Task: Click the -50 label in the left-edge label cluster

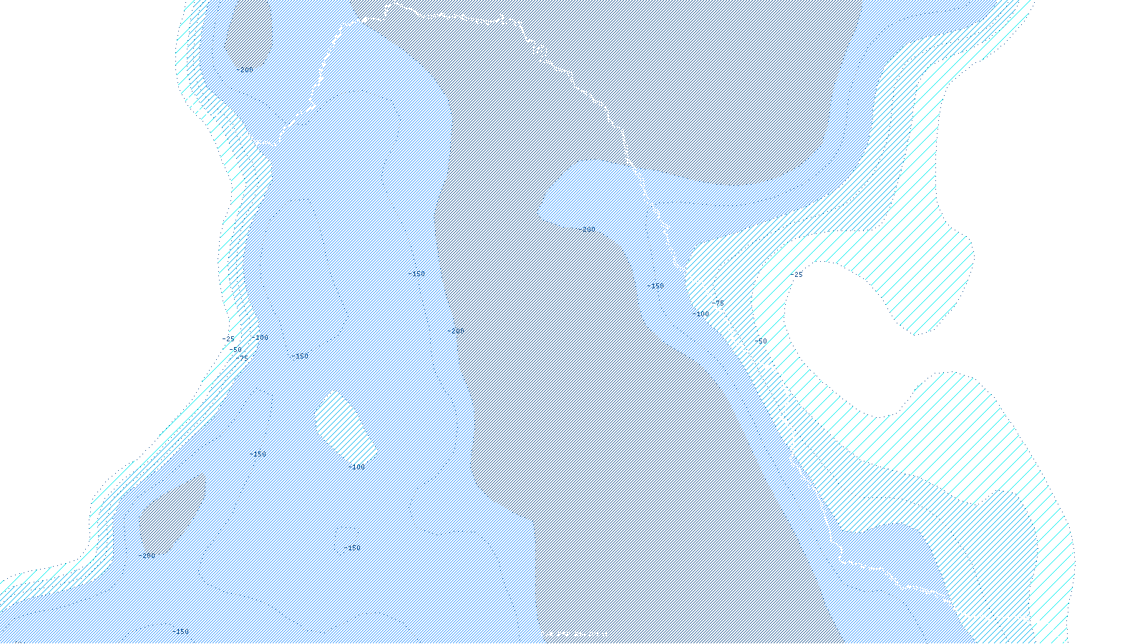Action: pyautogui.click(x=235, y=350)
